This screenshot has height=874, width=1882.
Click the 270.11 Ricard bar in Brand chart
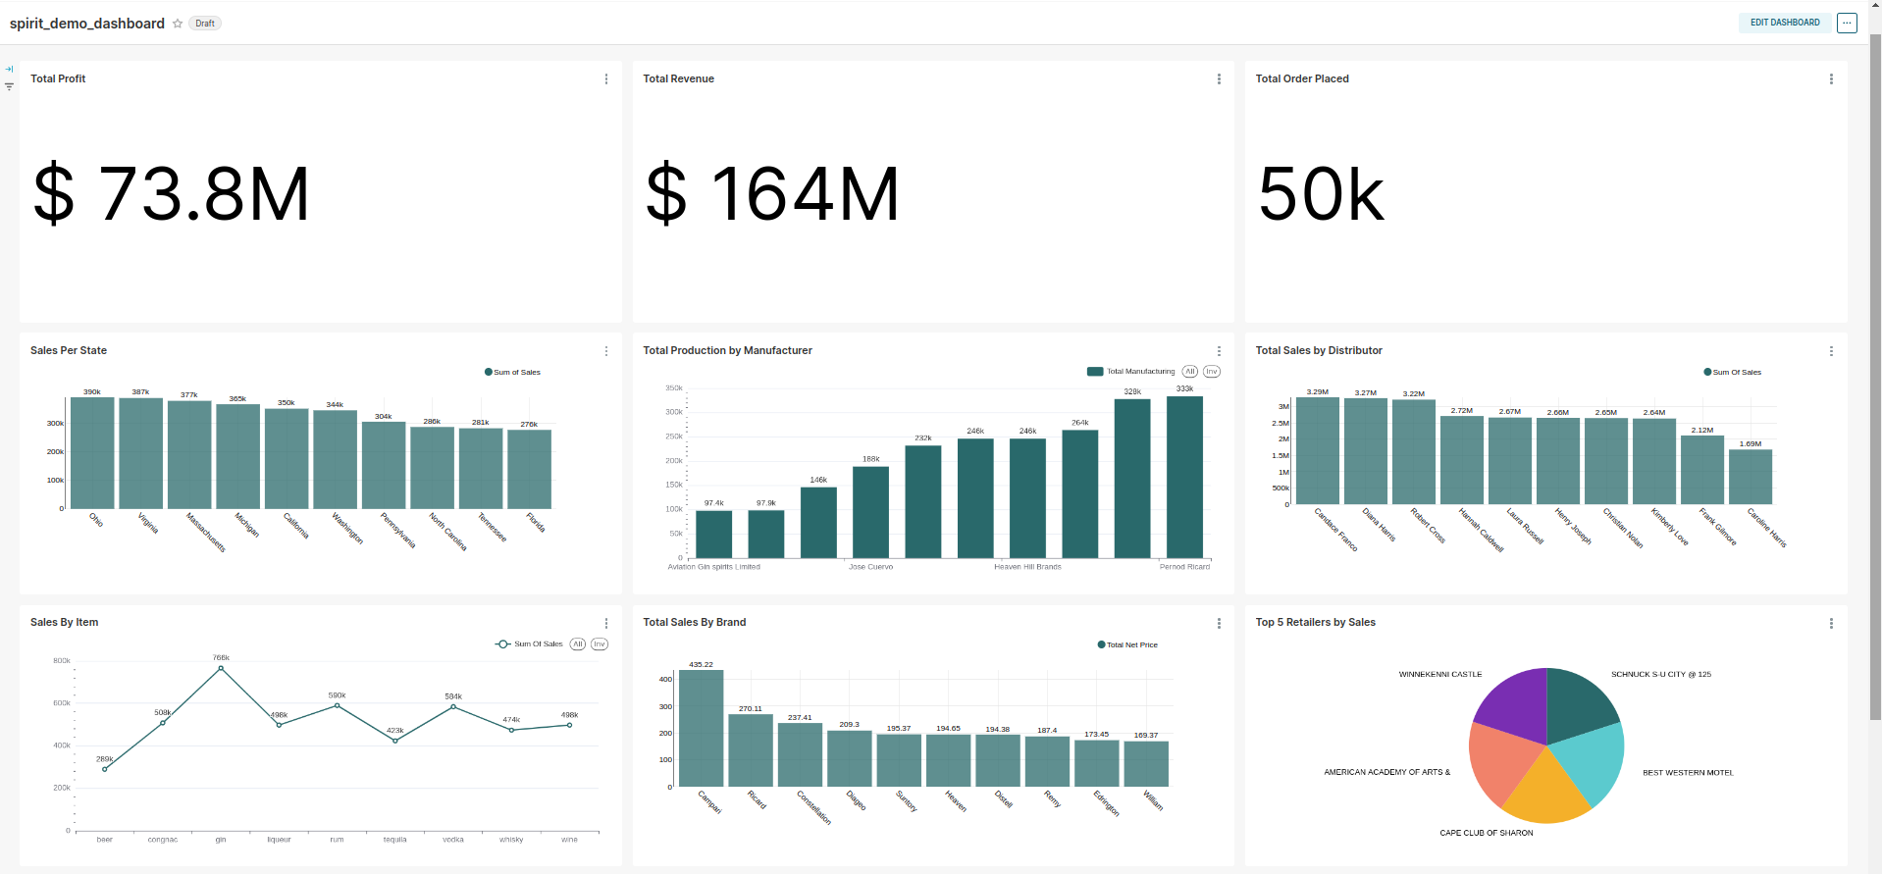(751, 750)
